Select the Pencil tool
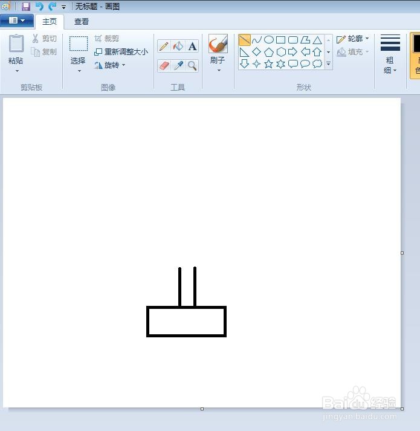The height and width of the screenshot is (431, 420). click(164, 46)
